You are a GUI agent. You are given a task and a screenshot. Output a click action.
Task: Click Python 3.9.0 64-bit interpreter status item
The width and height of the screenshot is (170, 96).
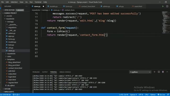pyautogui.click(x=5, y=95)
